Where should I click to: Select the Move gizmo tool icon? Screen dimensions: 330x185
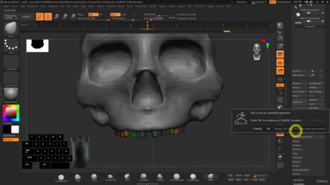(56, 16)
